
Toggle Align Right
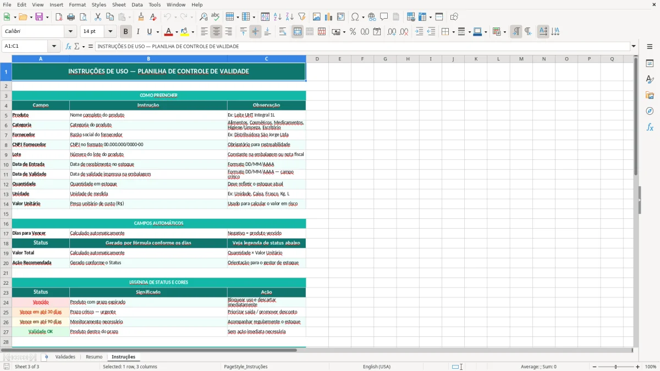pos(228,32)
